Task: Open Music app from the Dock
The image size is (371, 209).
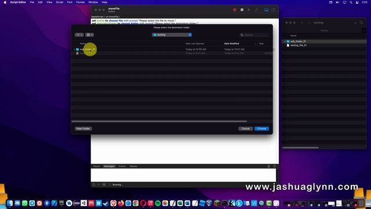Action: (x=151, y=203)
